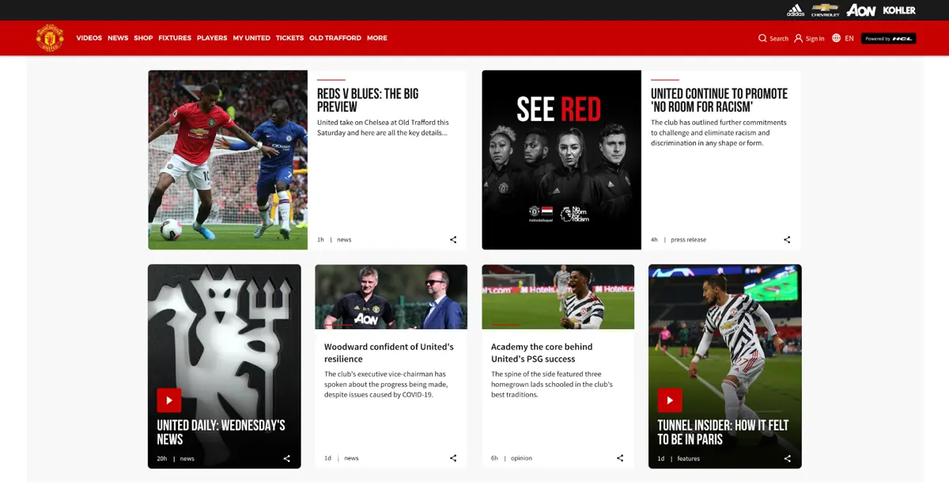Click the Reds v Blues article summary text
The height and width of the screenshot is (493, 949).
(383, 127)
